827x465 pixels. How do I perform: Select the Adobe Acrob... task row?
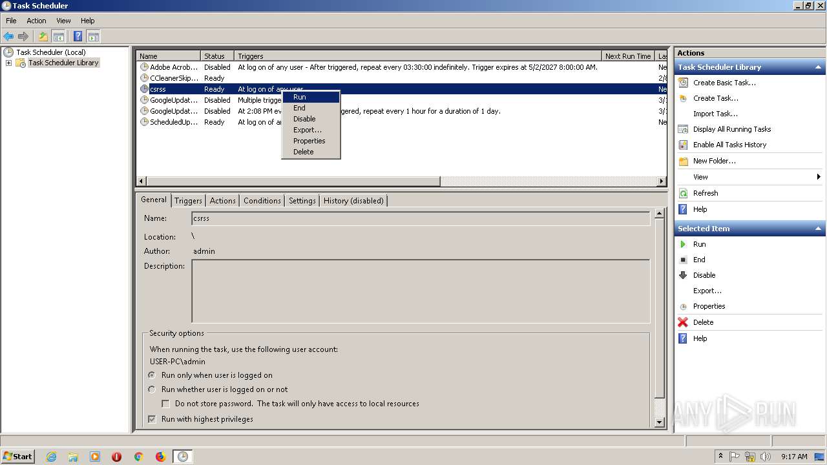pyautogui.click(x=401, y=67)
